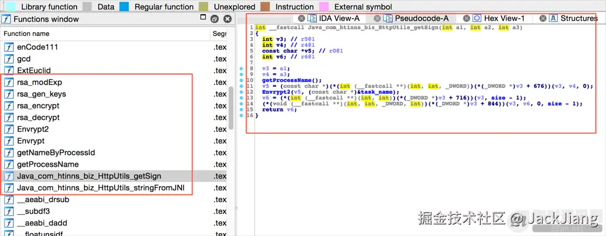Click the function icon beside enCode111
The width and height of the screenshot is (606, 236).
(x=8, y=48)
